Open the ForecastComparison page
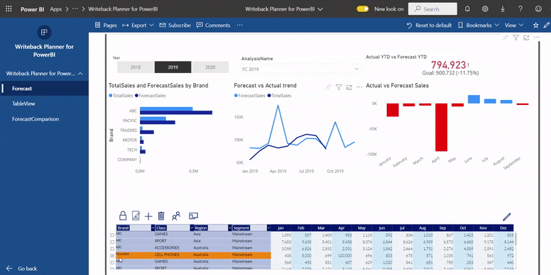Image resolution: width=551 pixels, height=275 pixels. click(x=36, y=119)
